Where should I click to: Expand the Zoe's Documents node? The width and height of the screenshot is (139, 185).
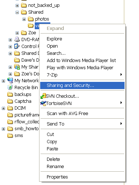10,74
